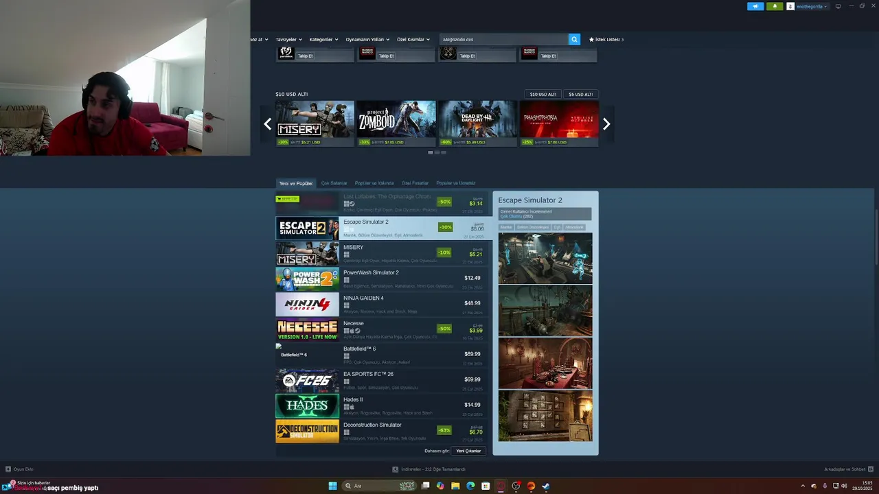Click the Mantık tag in preview panel
The image size is (879, 494).
(x=506, y=227)
